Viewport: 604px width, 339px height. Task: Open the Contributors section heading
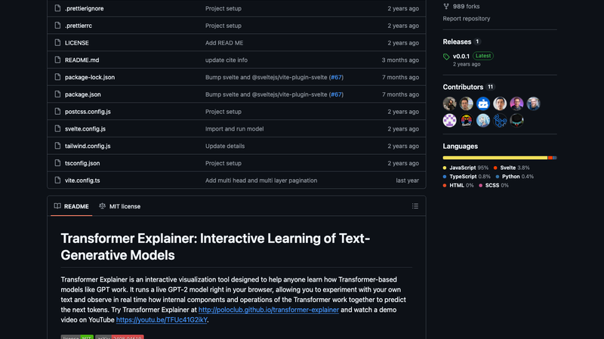coord(463,87)
